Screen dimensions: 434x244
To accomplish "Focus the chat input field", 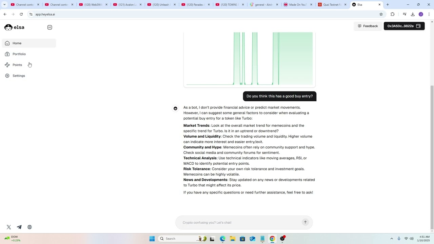I will [x=241, y=223].
